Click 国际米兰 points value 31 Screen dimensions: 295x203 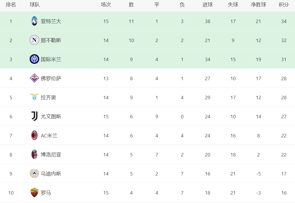point(284,59)
